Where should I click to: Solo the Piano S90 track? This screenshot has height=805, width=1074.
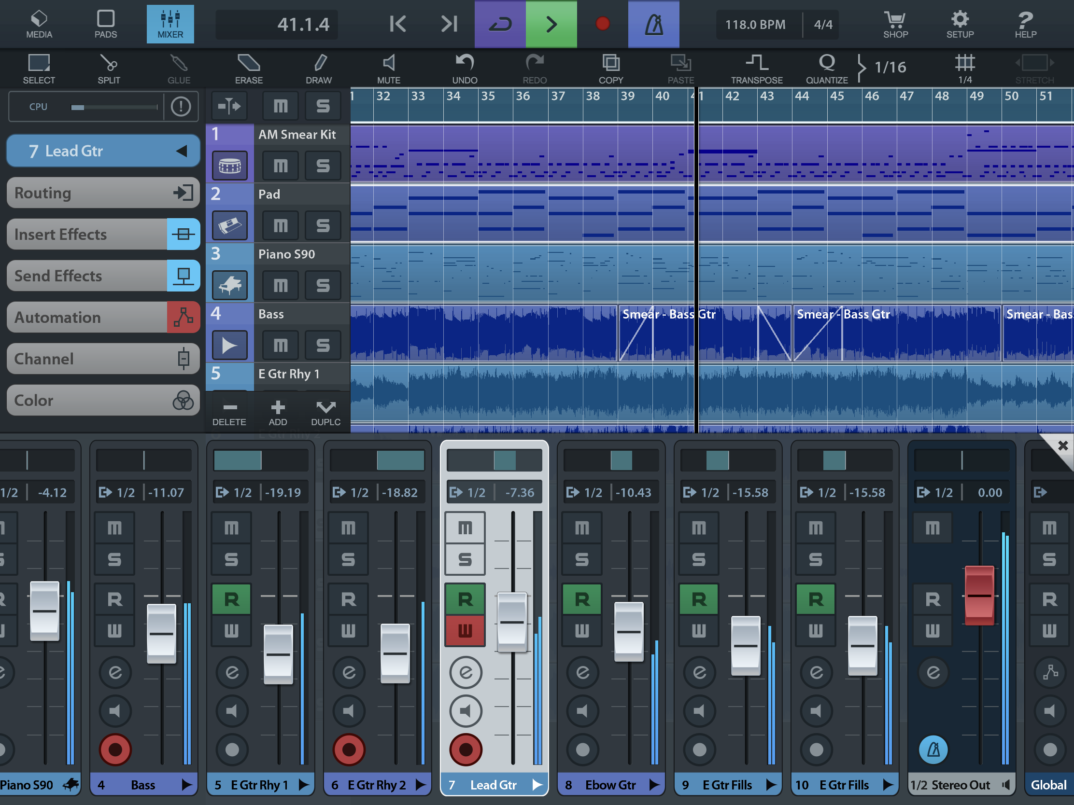pos(323,285)
